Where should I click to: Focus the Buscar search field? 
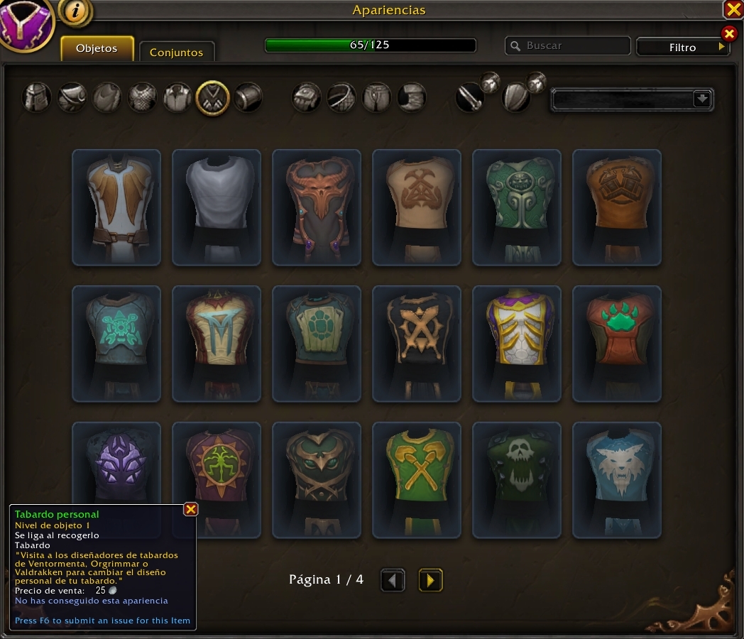[567, 45]
